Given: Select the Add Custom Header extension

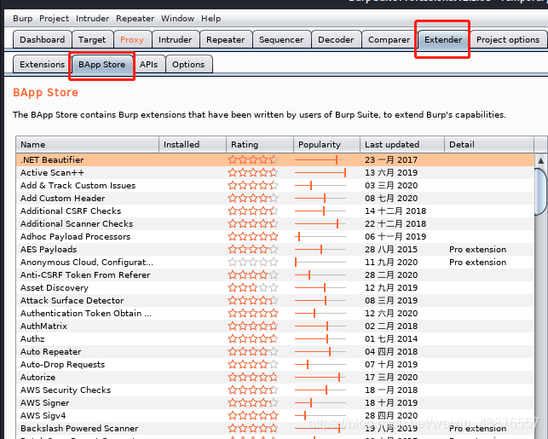Looking at the screenshot, I should [275, 198].
